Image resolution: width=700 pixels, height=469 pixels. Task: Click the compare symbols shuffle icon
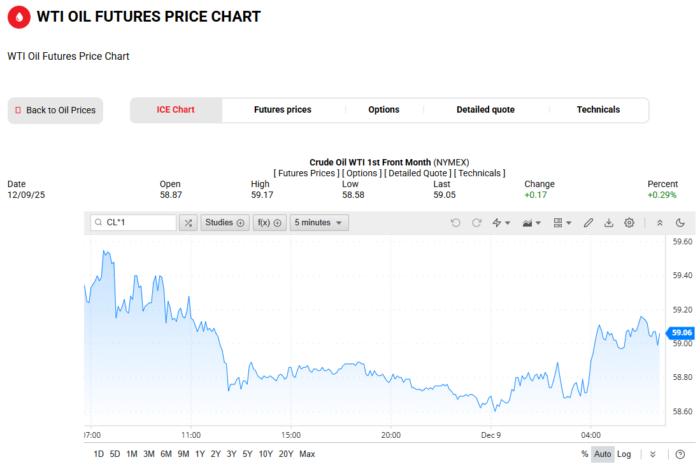point(188,223)
